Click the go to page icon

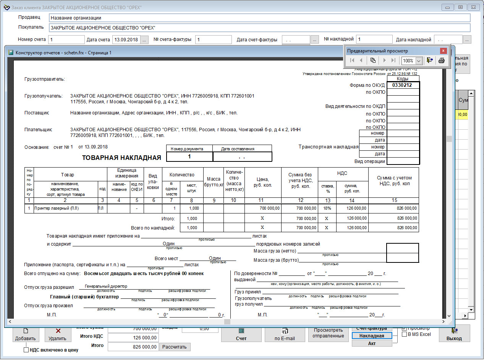point(373,60)
